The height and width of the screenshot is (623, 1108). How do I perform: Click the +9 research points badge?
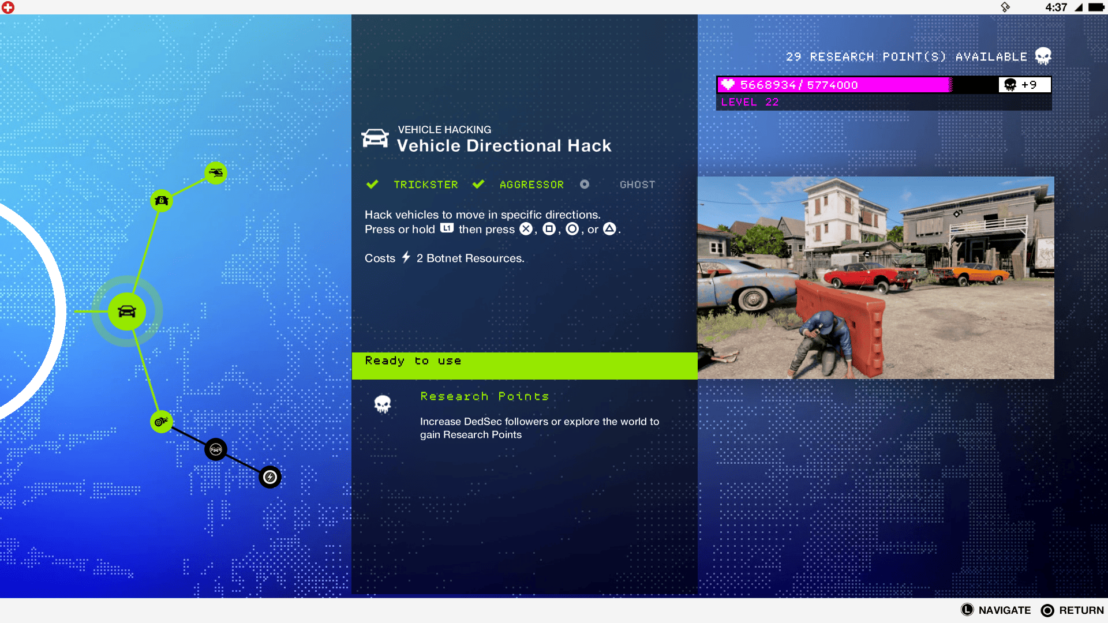(x=1024, y=85)
